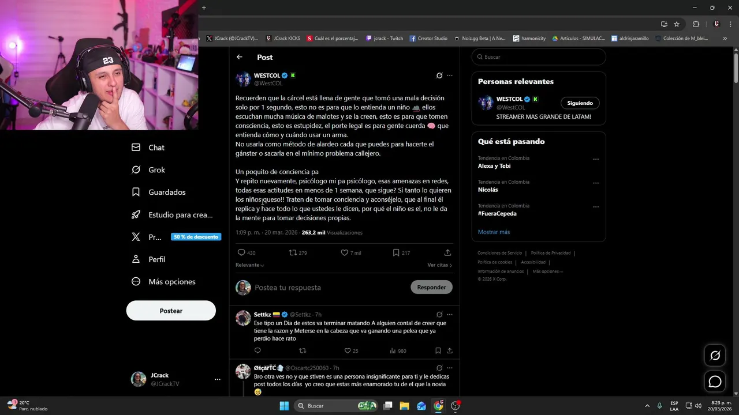
Task: Open the Creator Studio bookmark
Action: [428, 39]
